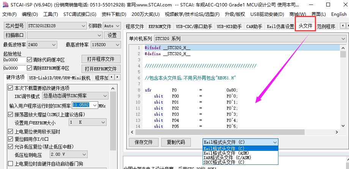Click hardware options list scroll up arrow
Viewport: 349px width, 169px height.
click(113, 88)
